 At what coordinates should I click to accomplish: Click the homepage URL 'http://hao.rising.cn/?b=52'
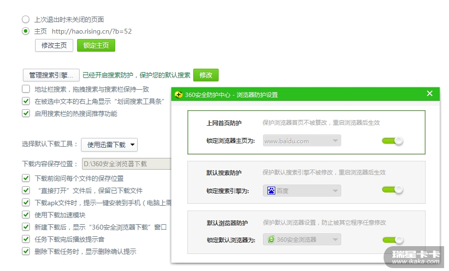pos(92,31)
